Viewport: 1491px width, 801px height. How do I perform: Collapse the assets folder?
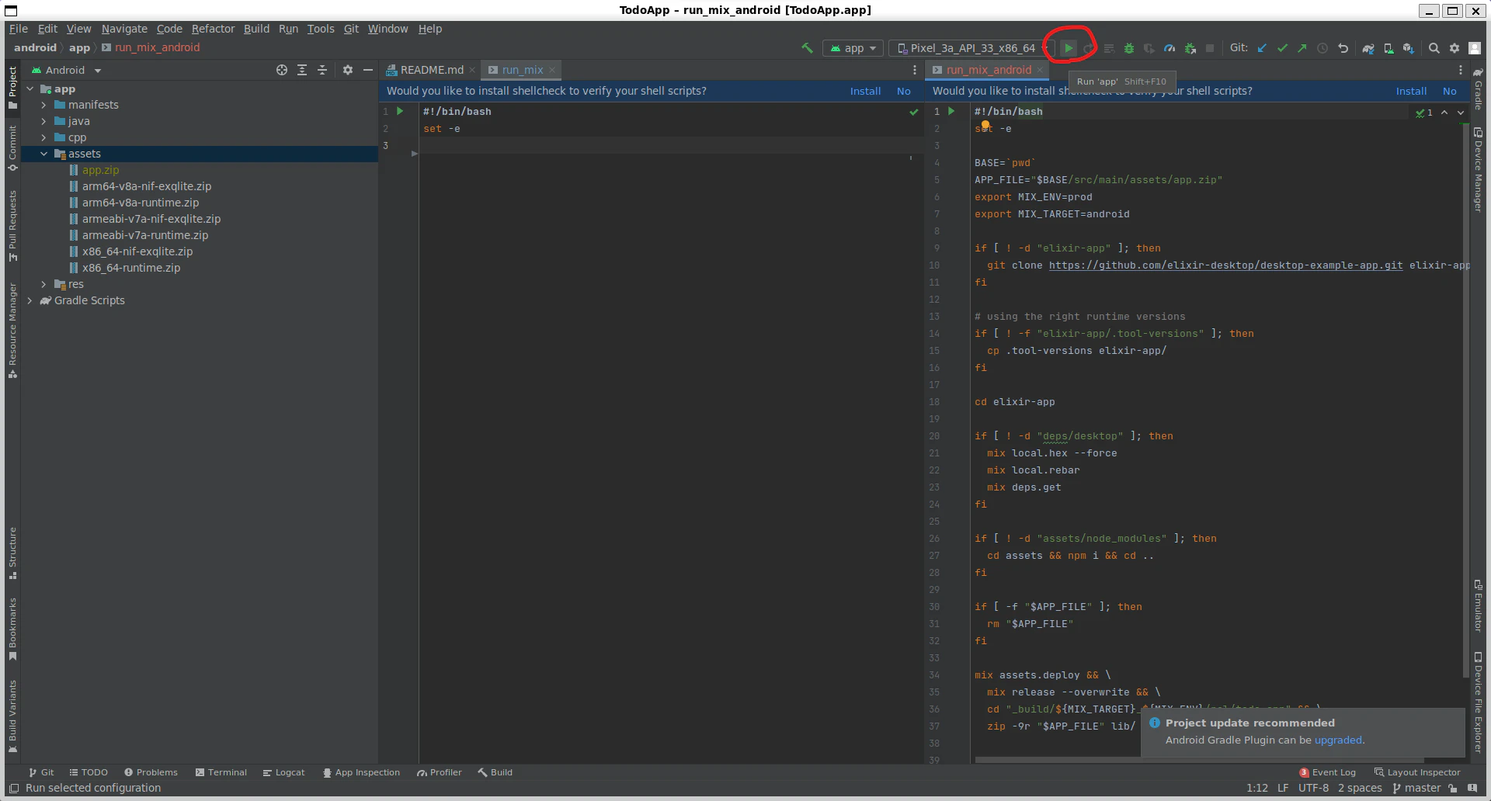pyautogui.click(x=43, y=154)
